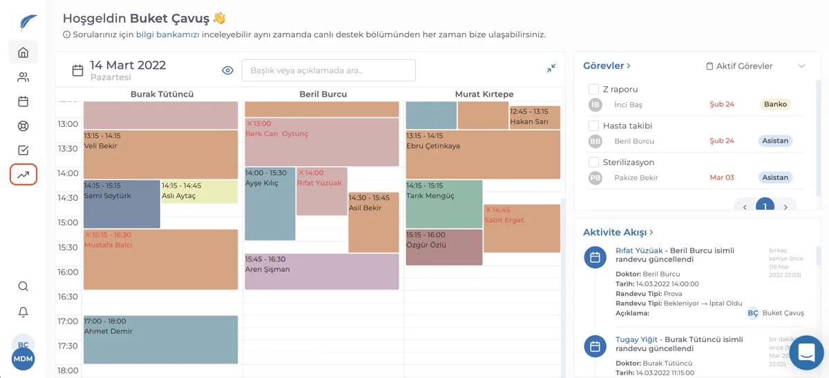Open the patients (people) sidebar icon
The image size is (829, 378).
(x=23, y=77)
